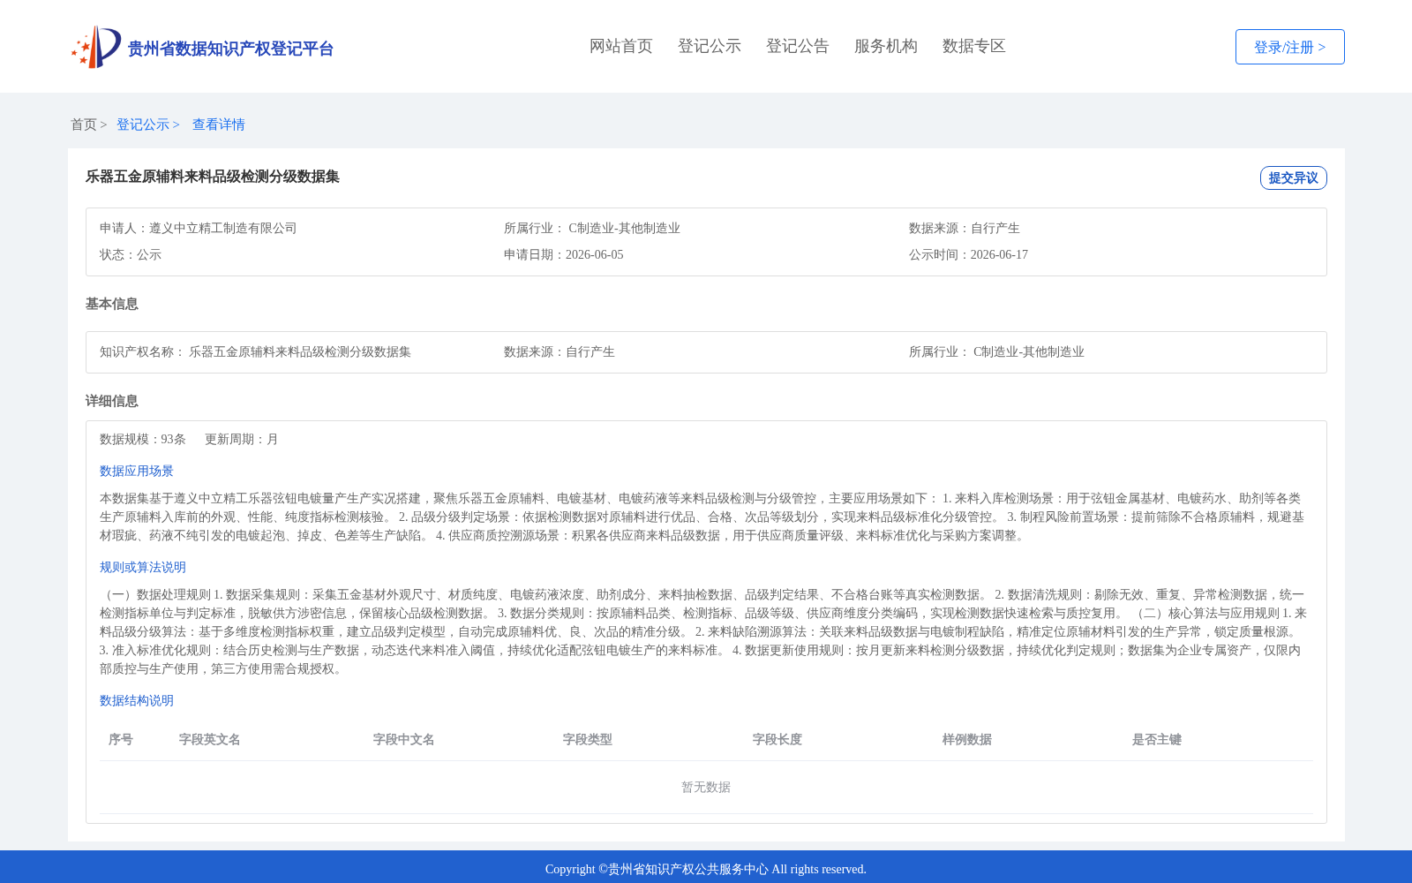Screen dimensions: 1412x883
Task: Click the 知识产权名称 field text
Action: coord(255,351)
